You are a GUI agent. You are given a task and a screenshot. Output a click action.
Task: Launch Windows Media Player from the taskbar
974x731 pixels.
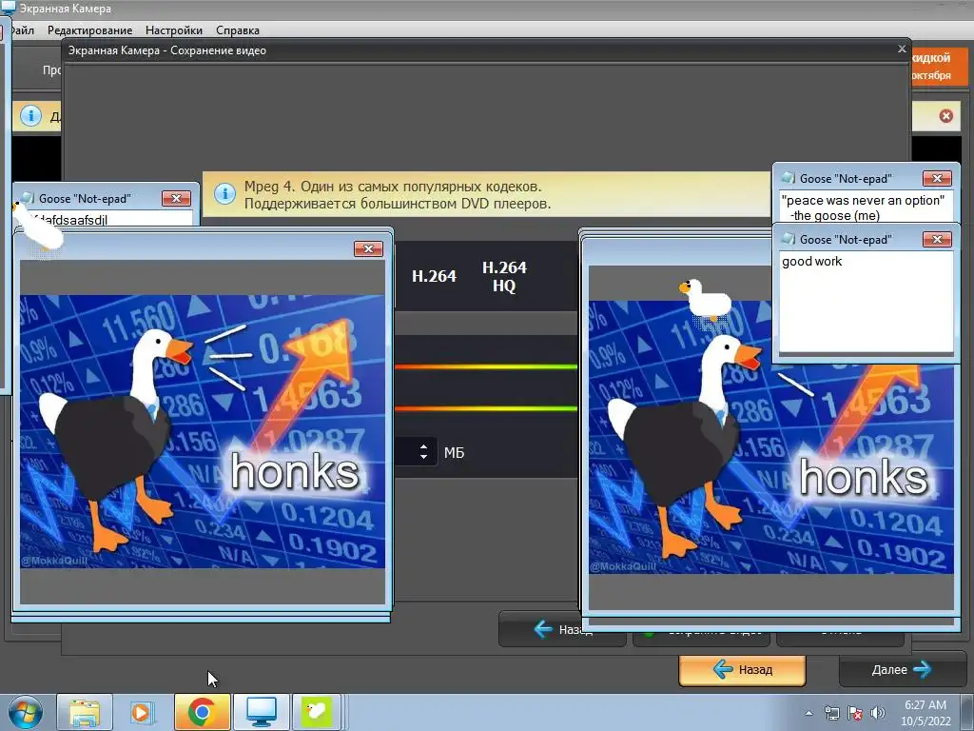click(141, 712)
